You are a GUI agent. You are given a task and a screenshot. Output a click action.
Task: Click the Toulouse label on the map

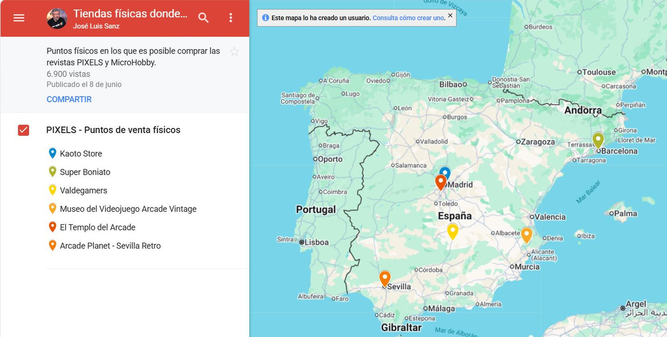coord(599,72)
